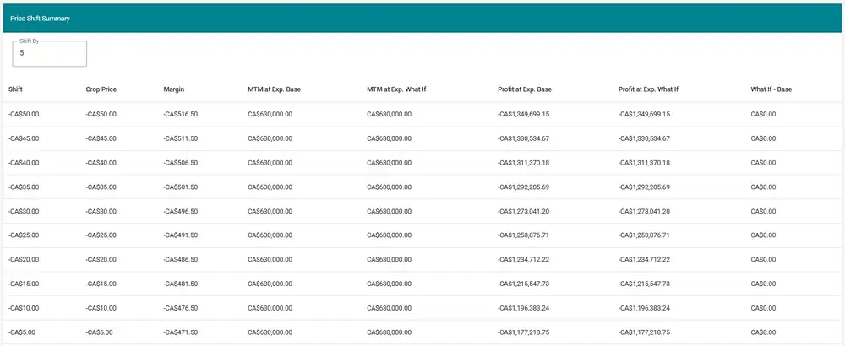Click the What If - Base column header
The width and height of the screenshot is (845, 346).
(x=771, y=89)
